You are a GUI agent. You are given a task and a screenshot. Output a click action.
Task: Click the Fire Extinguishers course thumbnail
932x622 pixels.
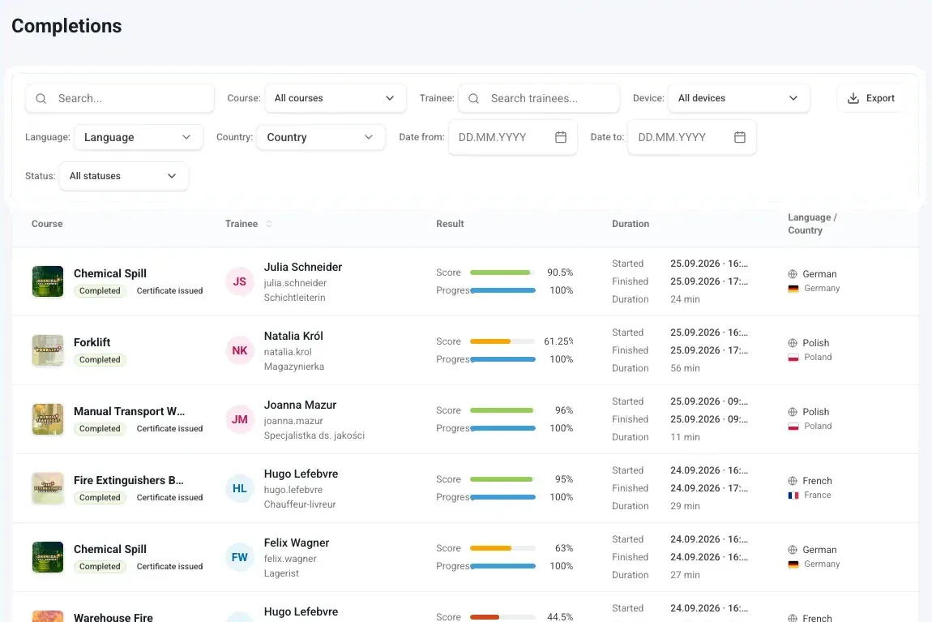[48, 488]
